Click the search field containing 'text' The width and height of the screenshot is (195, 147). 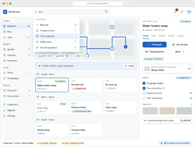tap(72, 12)
